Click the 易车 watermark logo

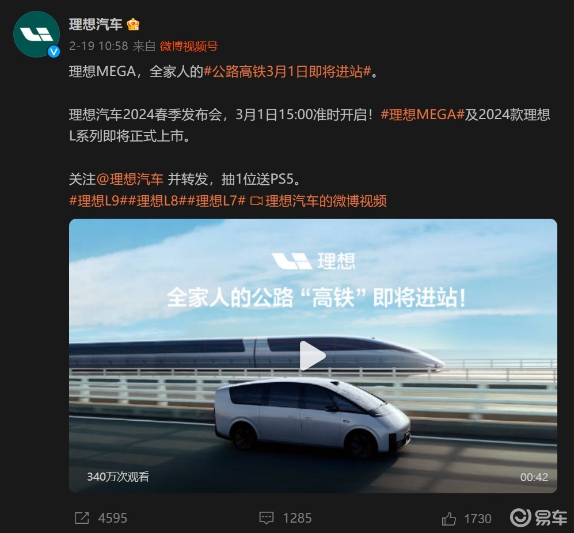539,517
